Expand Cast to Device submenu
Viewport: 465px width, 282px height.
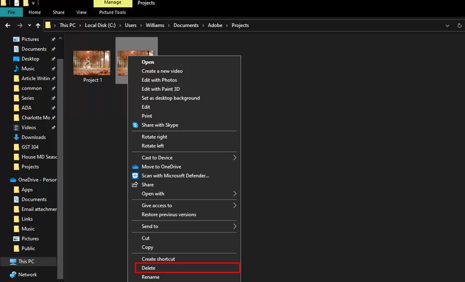coord(234,158)
